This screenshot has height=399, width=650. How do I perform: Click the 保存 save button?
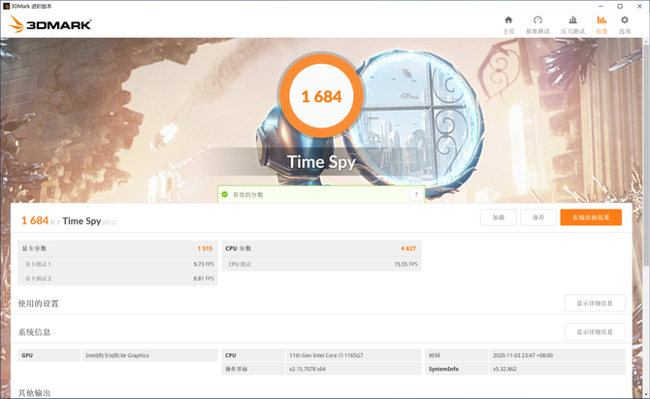(x=537, y=217)
